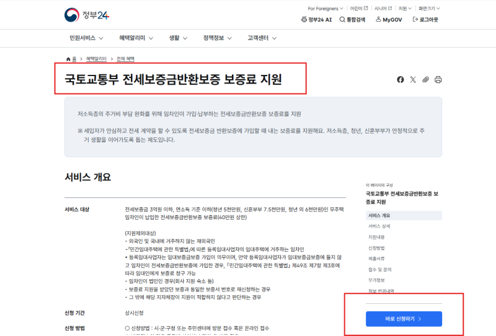Jump to 신청방법 in sidebar
496x336 pixels.
coord(376,248)
